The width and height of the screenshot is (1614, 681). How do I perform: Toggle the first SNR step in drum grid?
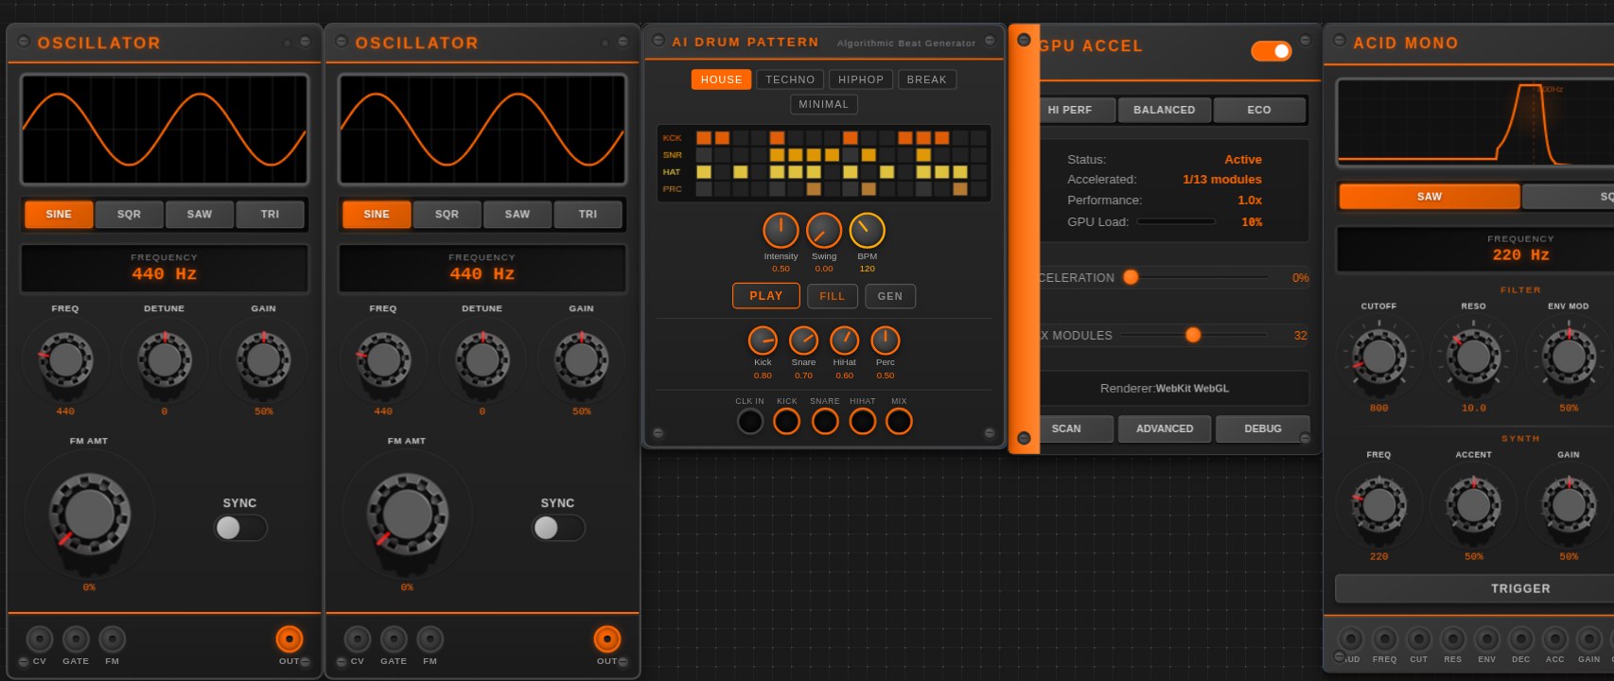(x=704, y=155)
